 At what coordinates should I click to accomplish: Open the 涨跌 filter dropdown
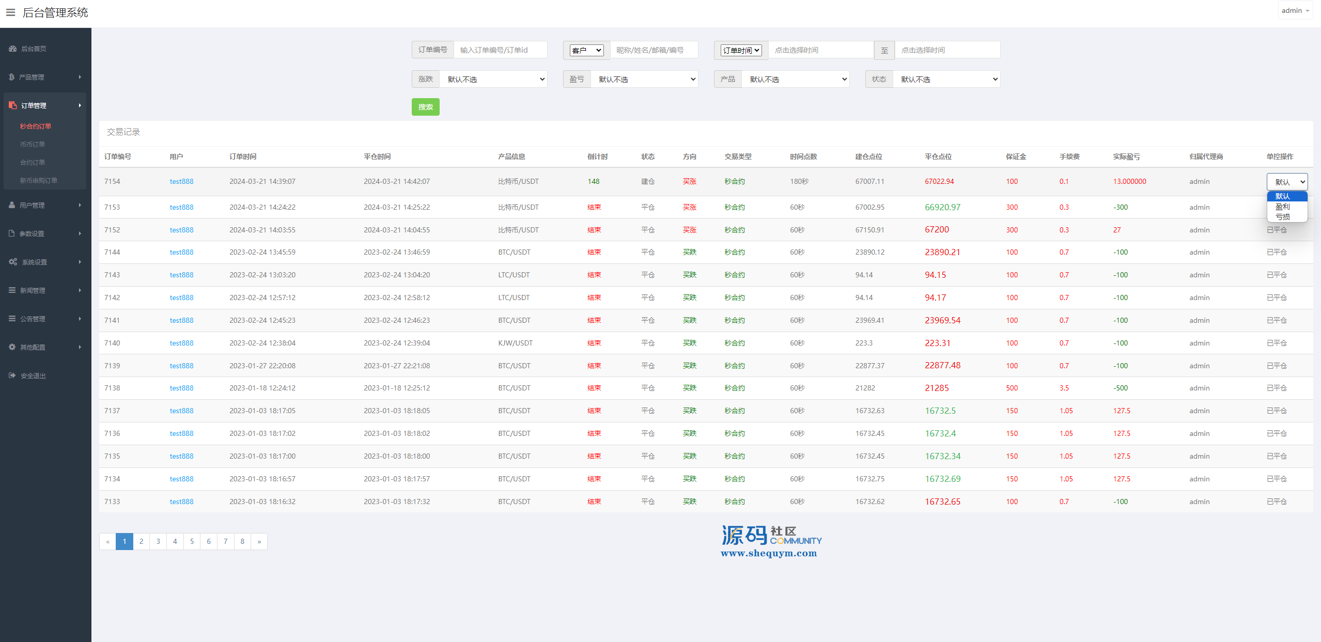[493, 79]
